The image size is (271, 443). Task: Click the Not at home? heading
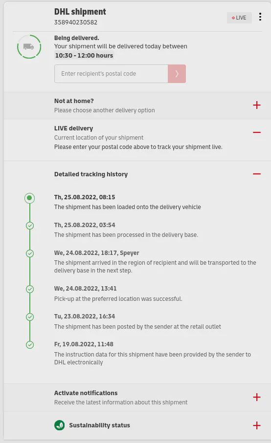tap(74, 101)
